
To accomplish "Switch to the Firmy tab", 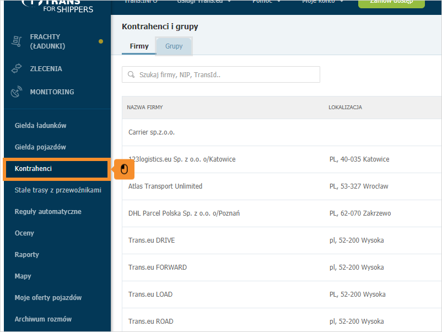I will pos(139,46).
